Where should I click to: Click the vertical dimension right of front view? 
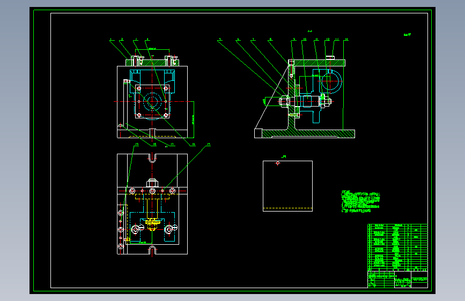194,119
